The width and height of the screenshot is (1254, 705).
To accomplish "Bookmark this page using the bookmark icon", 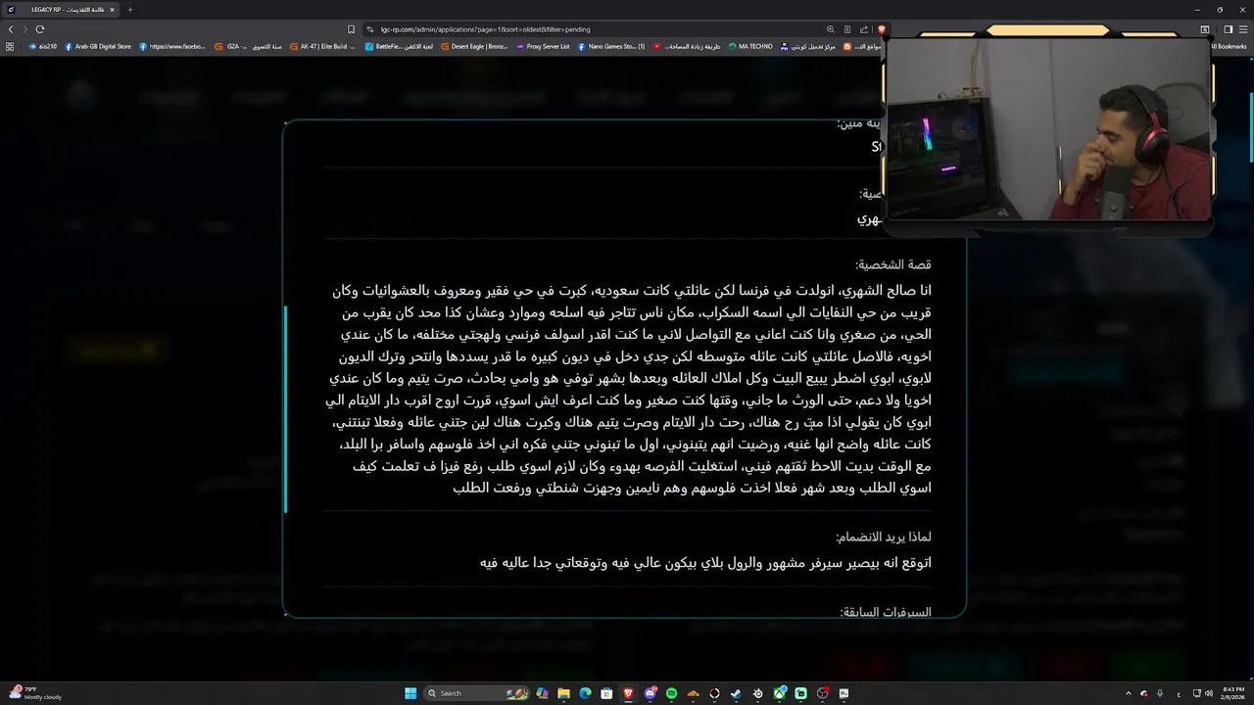I will pos(352,29).
